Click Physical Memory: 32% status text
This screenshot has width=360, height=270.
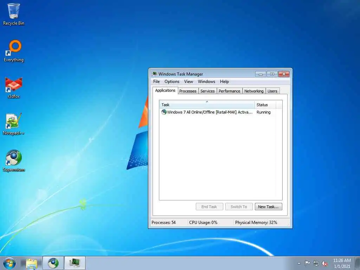pyautogui.click(x=256, y=223)
